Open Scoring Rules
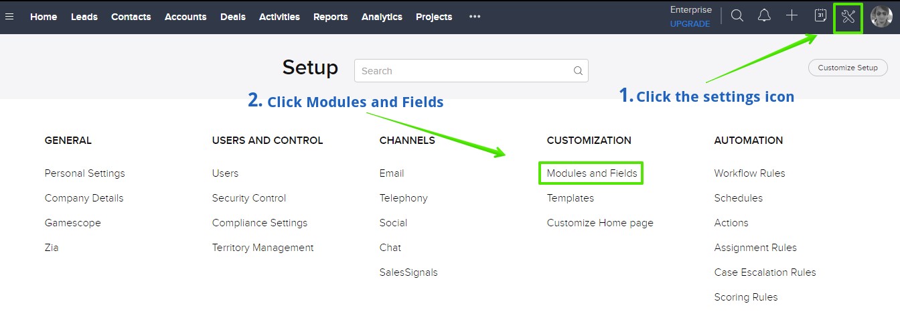 click(746, 297)
